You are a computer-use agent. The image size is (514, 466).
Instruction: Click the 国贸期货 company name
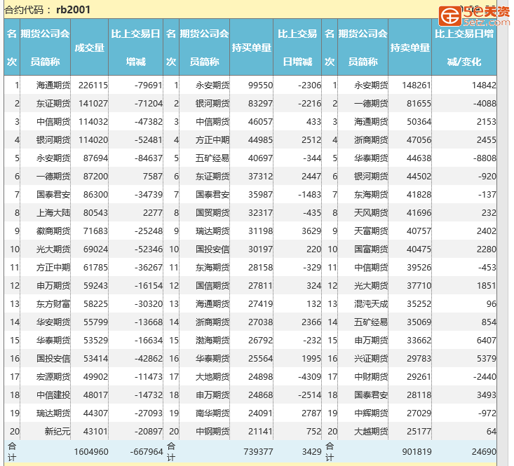coord(212,213)
